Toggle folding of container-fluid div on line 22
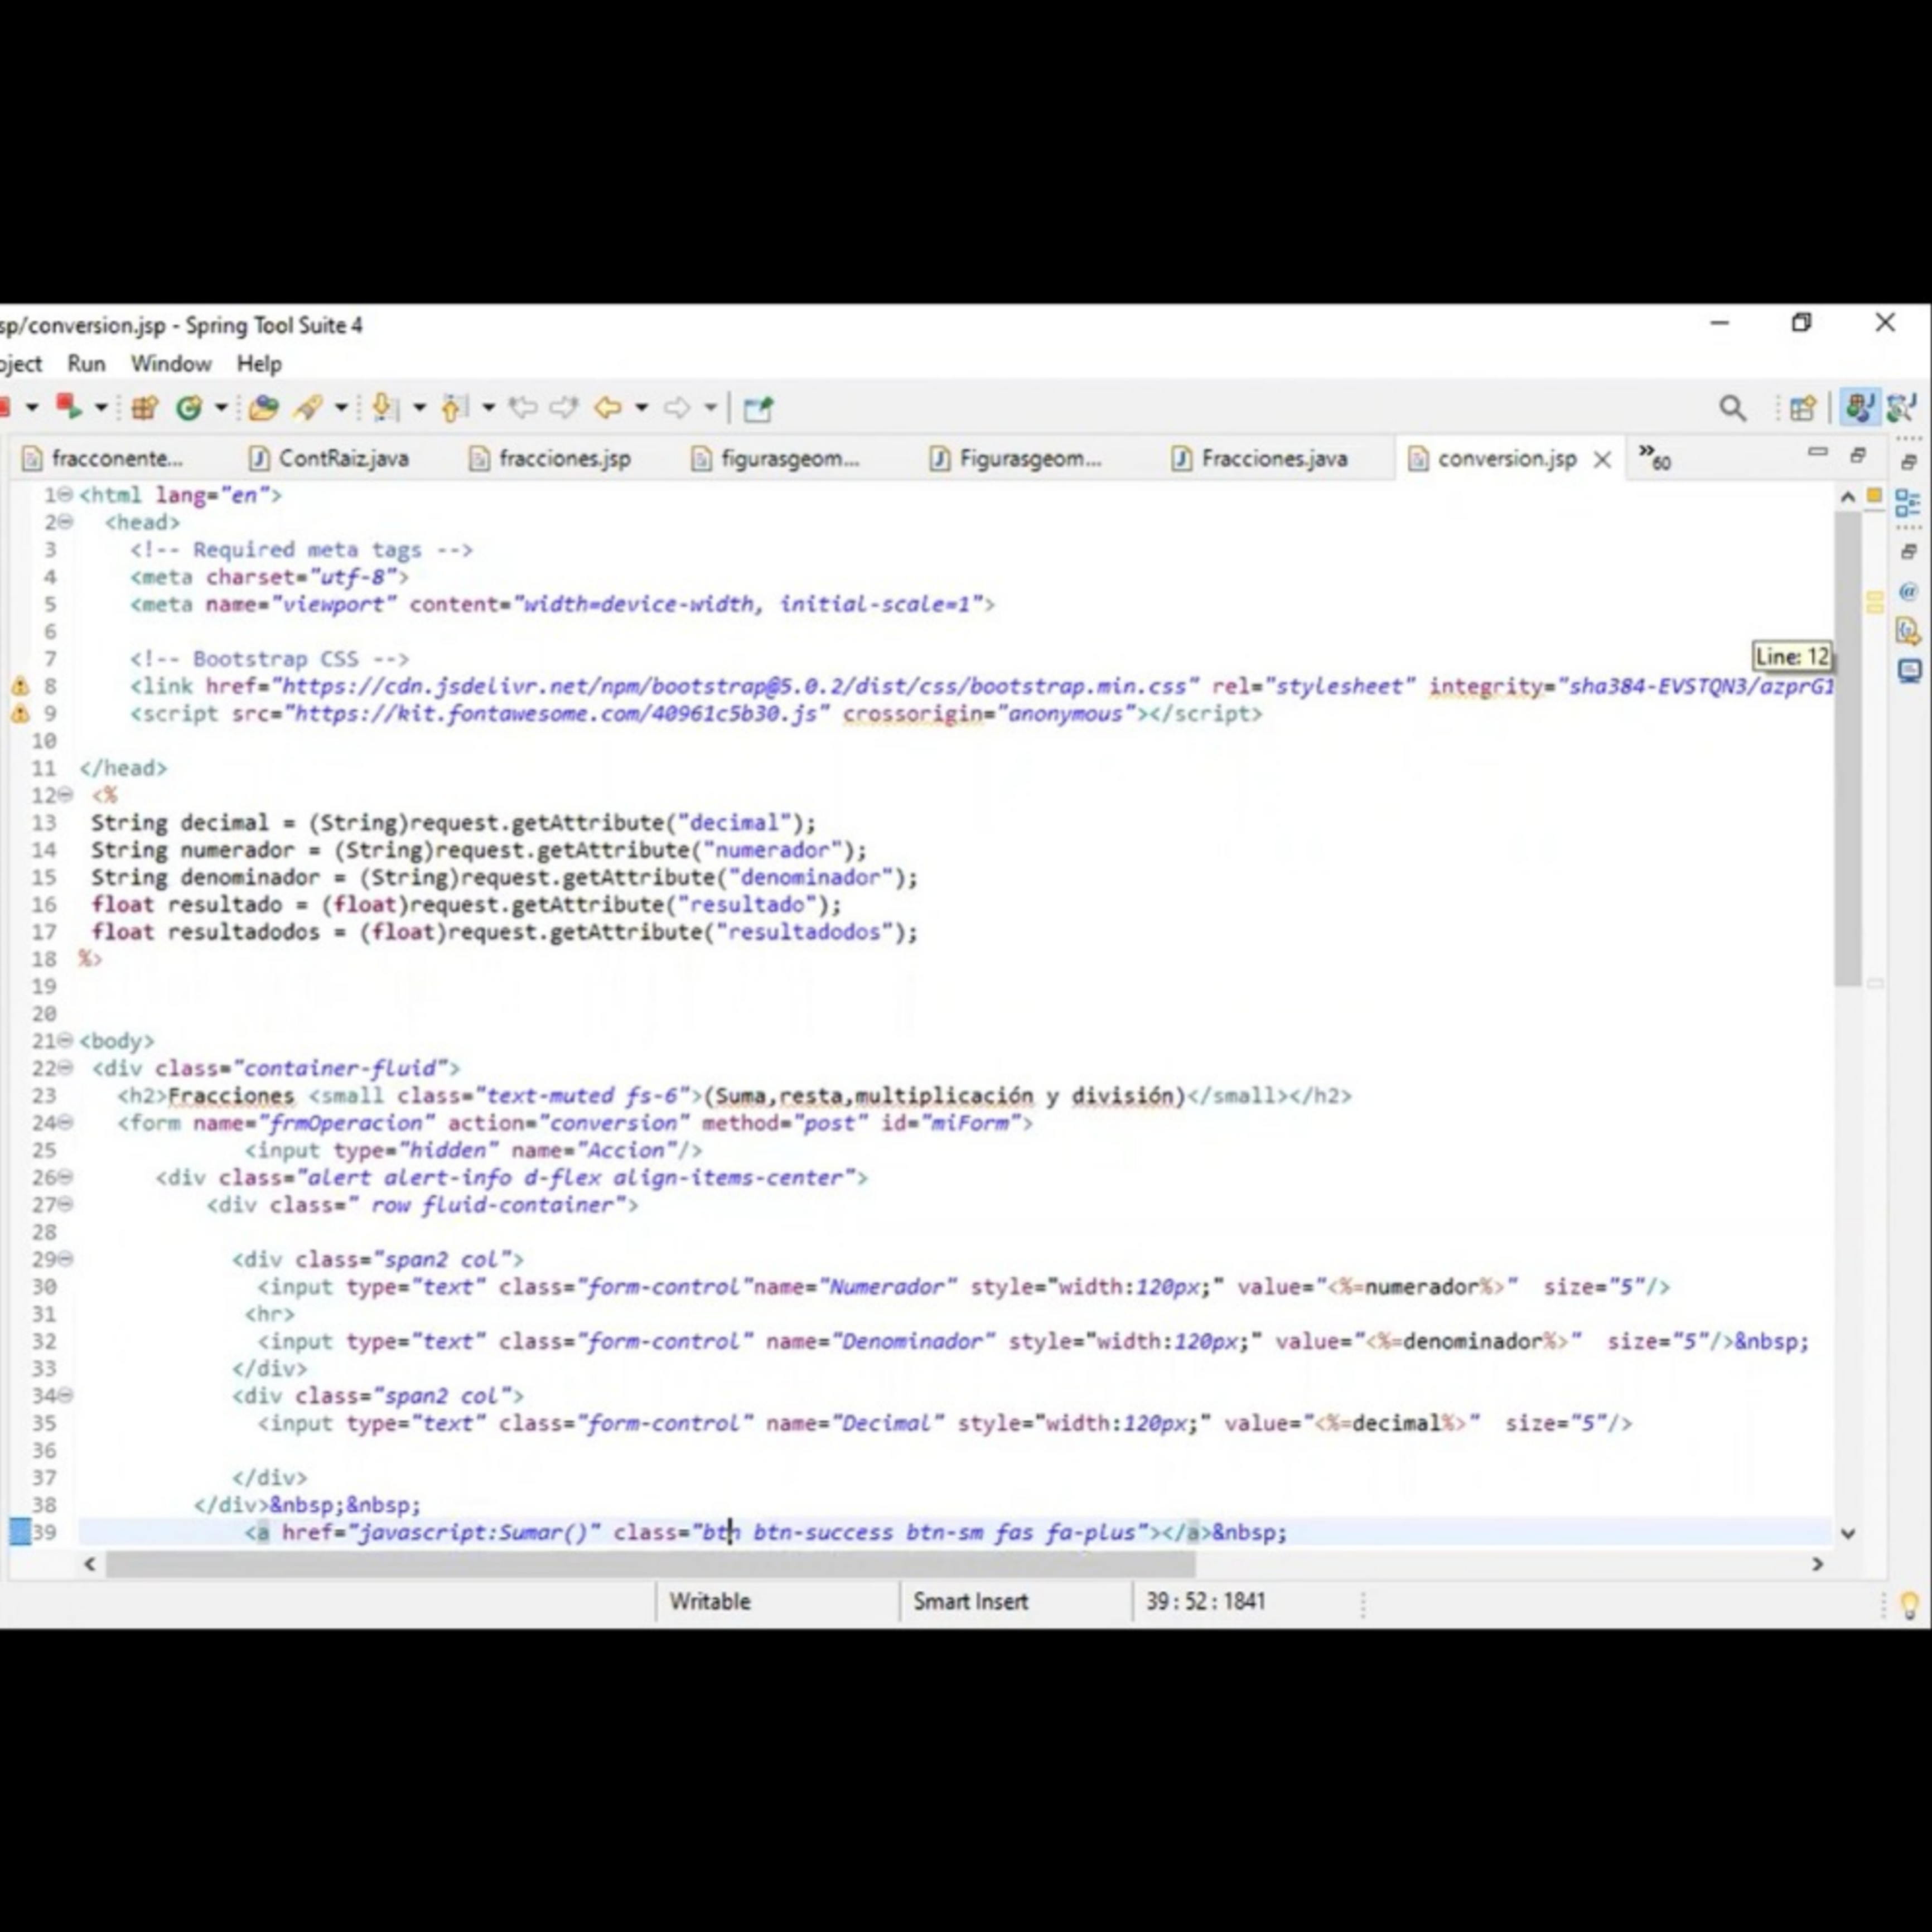The image size is (1932, 1932). click(65, 1068)
